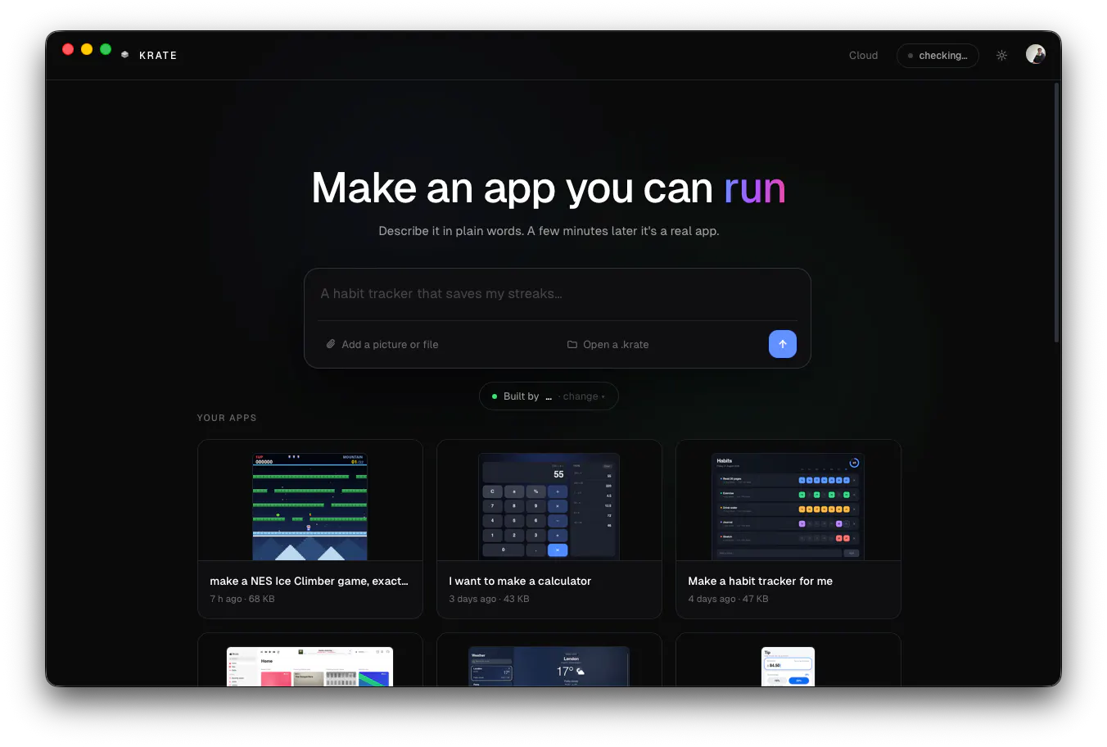Toggle the light/dark theme sun icon

point(1001,56)
